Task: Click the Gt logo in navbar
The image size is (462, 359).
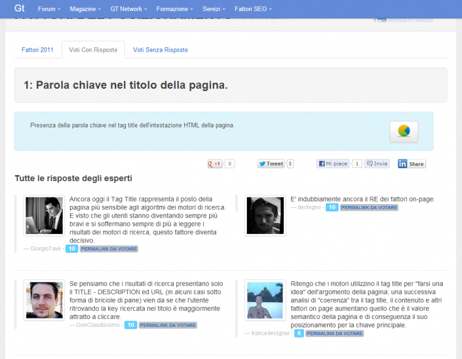Action: [x=19, y=9]
